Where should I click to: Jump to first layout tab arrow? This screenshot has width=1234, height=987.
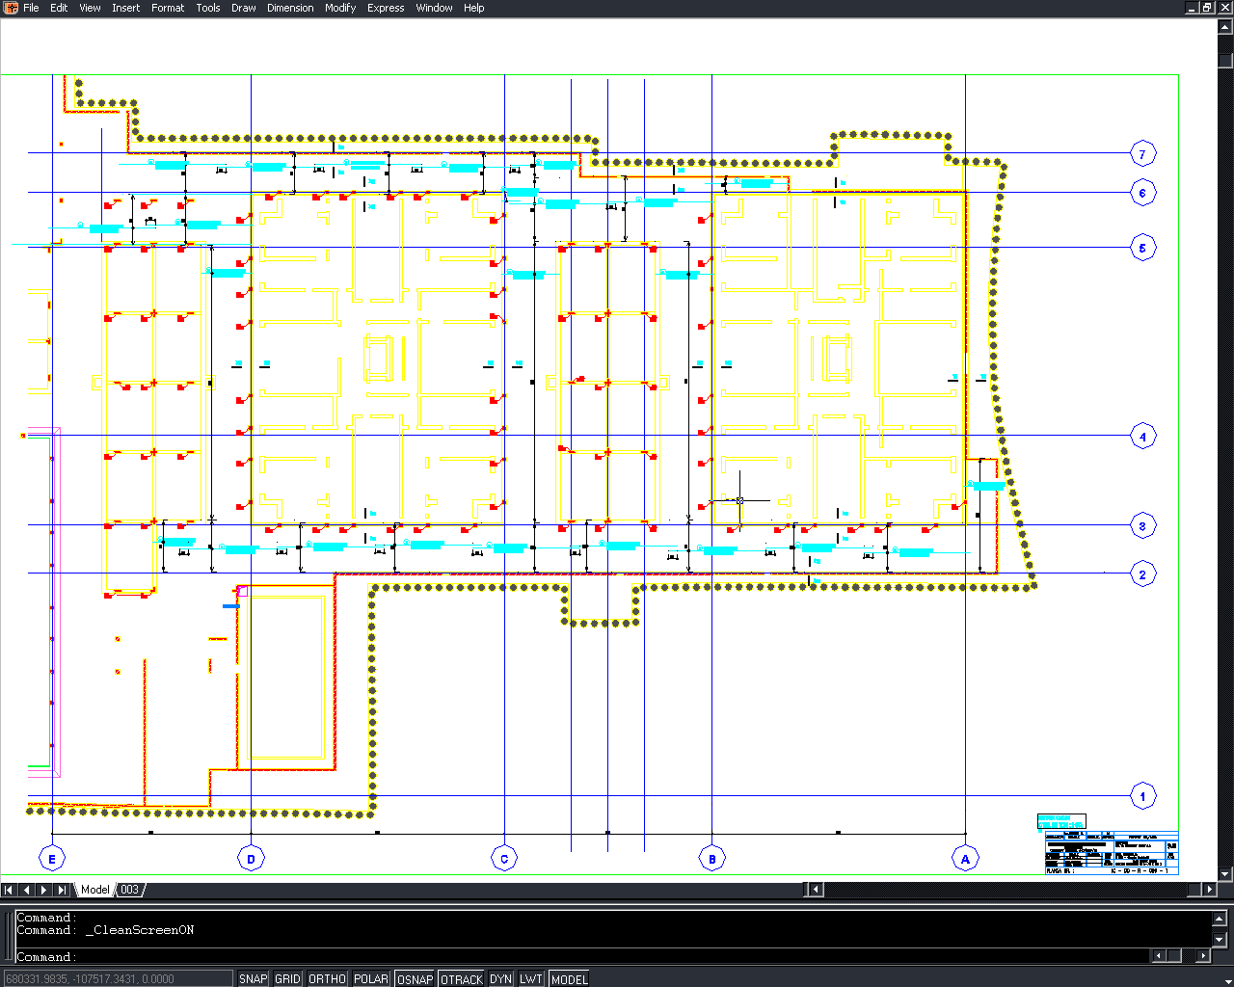pos(10,890)
